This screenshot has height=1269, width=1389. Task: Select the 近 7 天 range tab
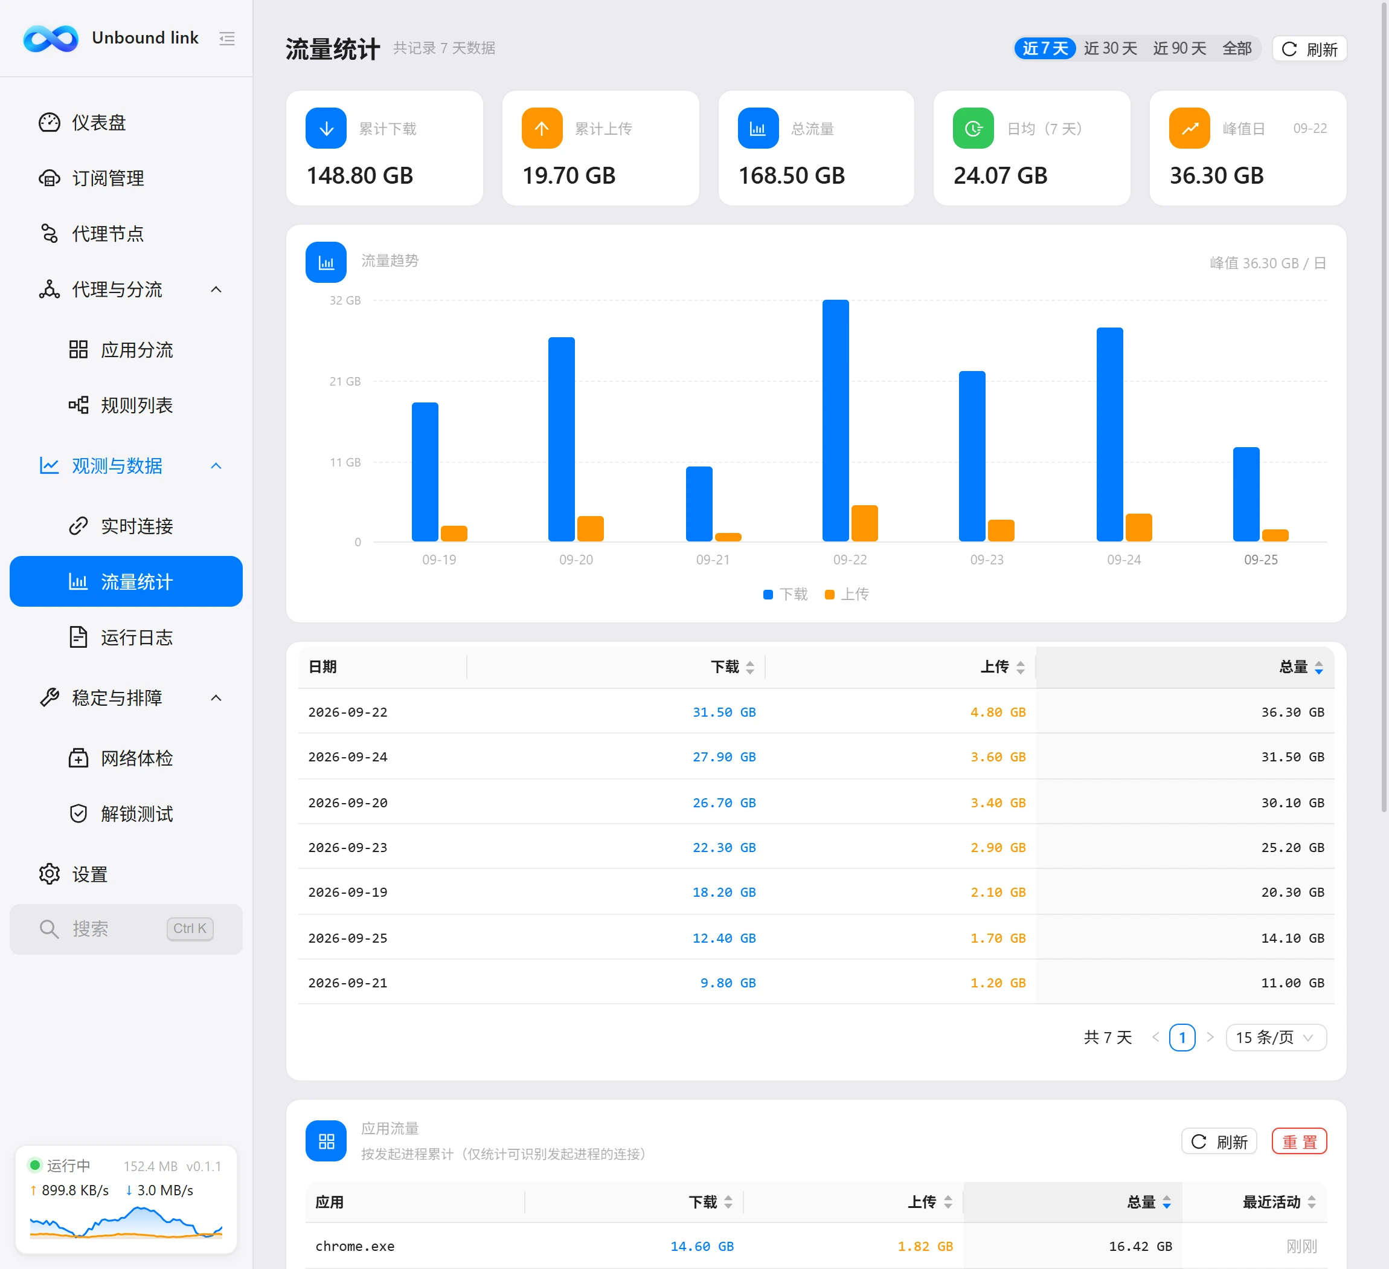click(x=1045, y=48)
